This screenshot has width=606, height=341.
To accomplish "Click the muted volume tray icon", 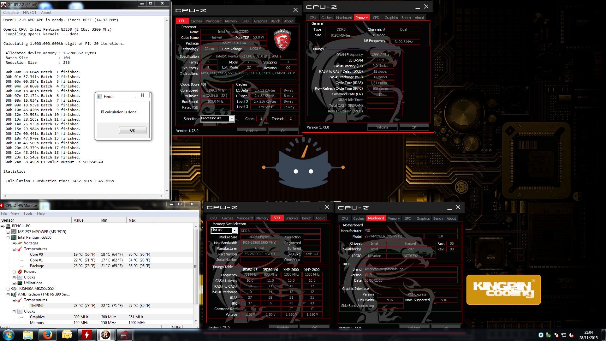I will tap(571, 335).
